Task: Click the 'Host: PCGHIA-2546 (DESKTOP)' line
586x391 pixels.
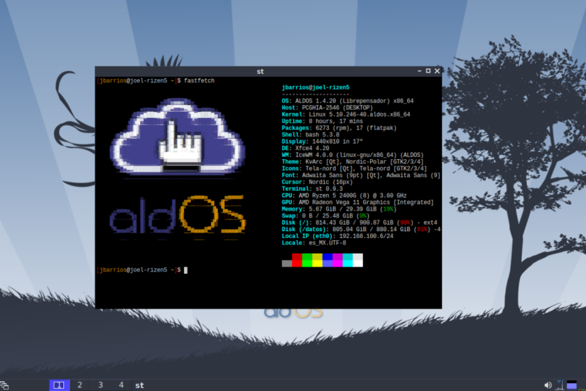Action: tap(327, 108)
